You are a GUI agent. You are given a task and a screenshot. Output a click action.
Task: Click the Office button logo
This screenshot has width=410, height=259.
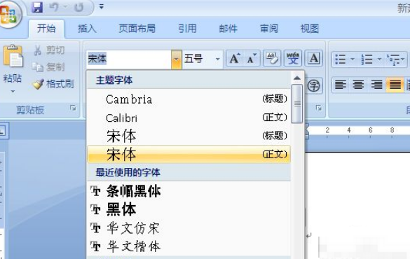(x=8, y=15)
